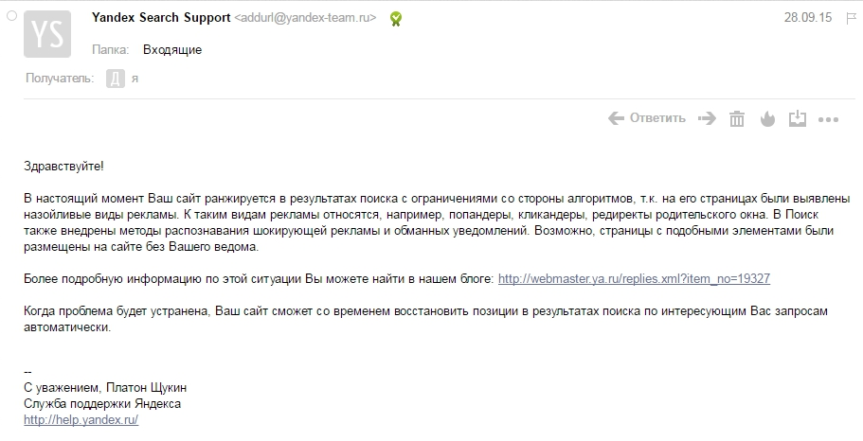Toggle the importance flag by the date
863x441 pixels.
851,18
